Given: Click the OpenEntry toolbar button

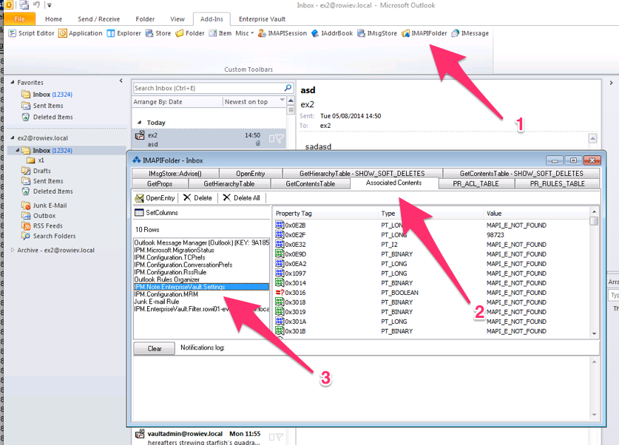Looking at the screenshot, I should pos(155,197).
